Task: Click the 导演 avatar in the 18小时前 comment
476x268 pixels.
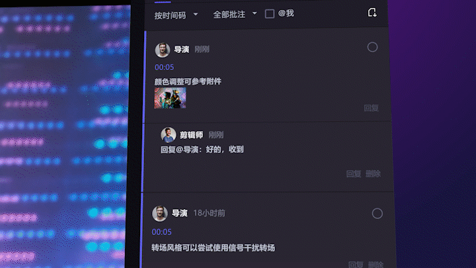Action: tap(160, 214)
